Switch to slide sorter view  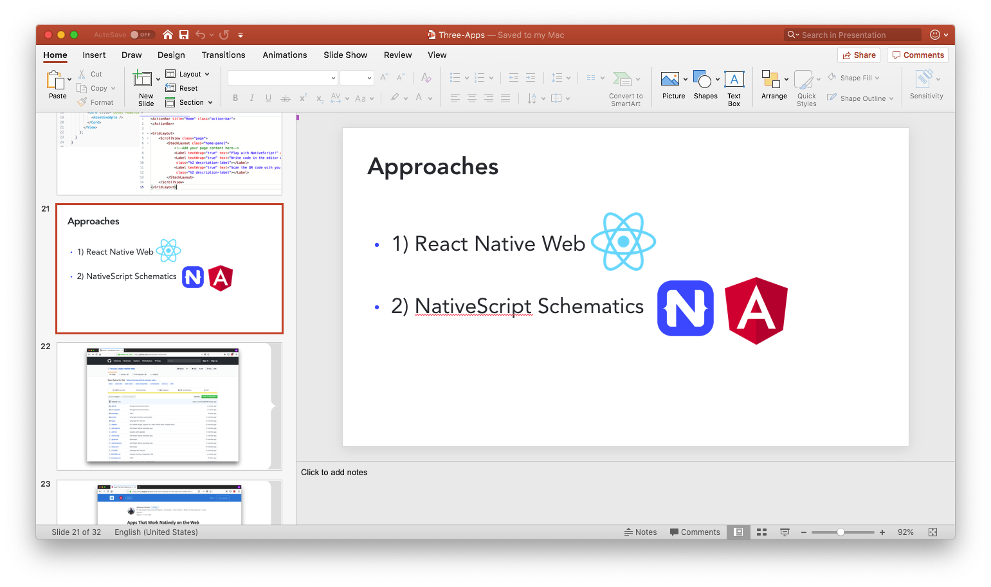(762, 532)
